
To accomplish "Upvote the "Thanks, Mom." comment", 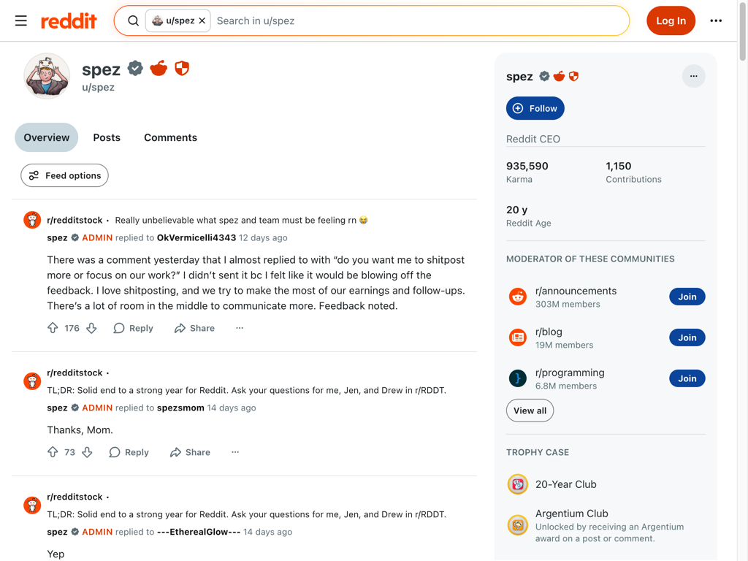I will [53, 452].
